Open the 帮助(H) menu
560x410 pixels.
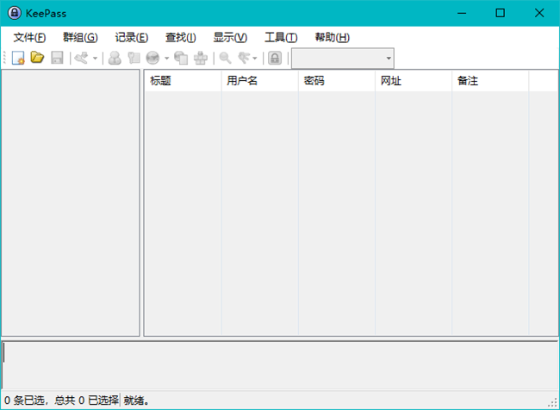[333, 37]
